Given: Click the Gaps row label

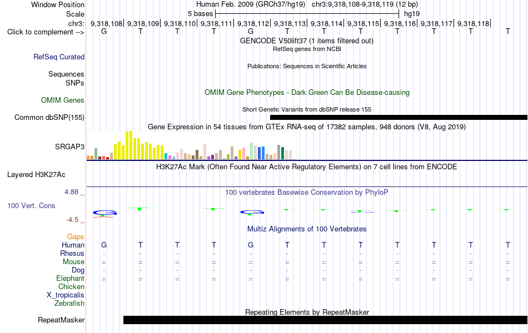Looking at the screenshot, I should pyautogui.click(x=76, y=237).
